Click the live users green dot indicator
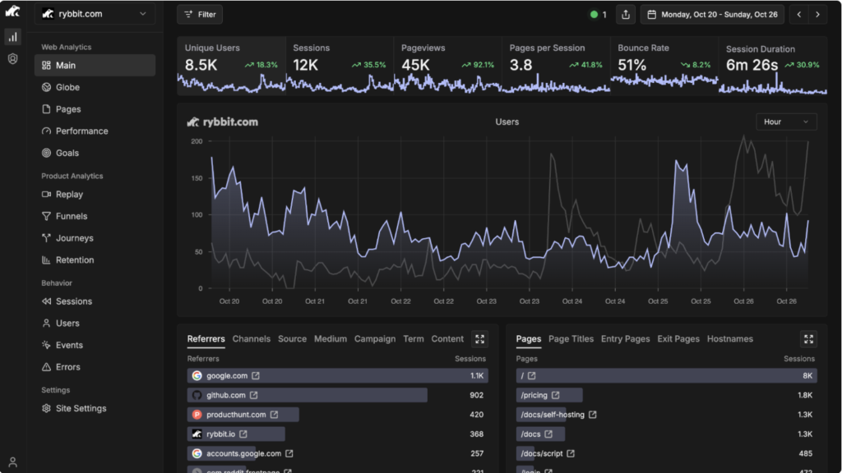This screenshot has height=473, width=842. 594,15
